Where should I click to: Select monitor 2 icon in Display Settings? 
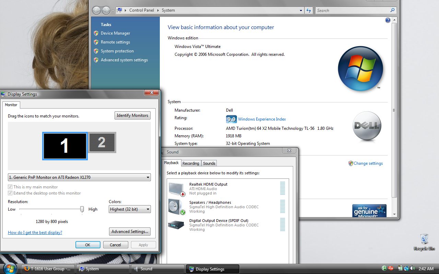pos(102,142)
